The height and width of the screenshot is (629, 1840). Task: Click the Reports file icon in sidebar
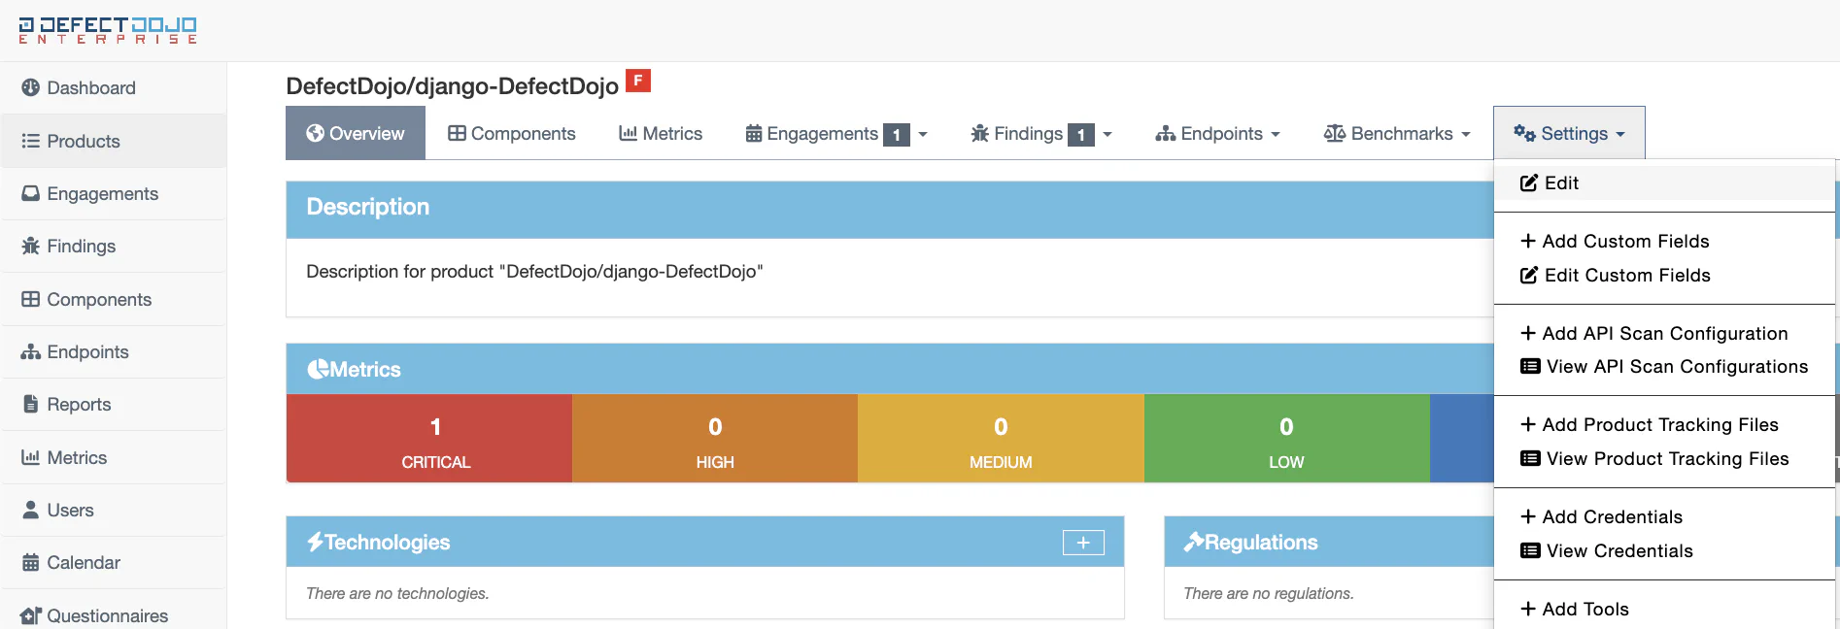coord(30,405)
